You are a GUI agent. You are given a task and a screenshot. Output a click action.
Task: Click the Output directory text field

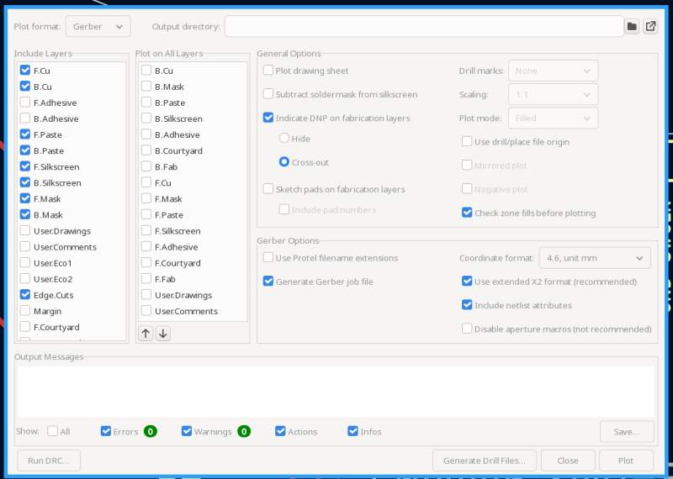(424, 27)
